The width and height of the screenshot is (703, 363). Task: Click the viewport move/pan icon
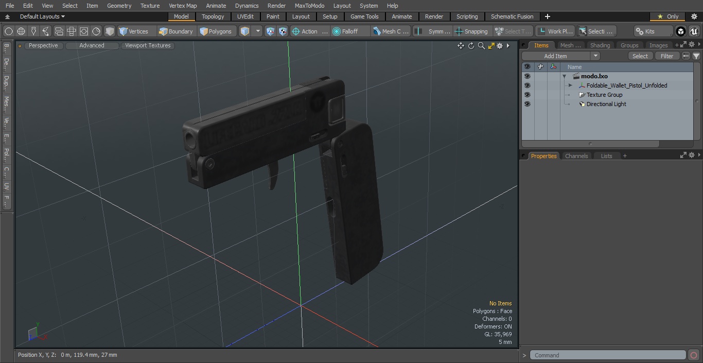tap(461, 46)
